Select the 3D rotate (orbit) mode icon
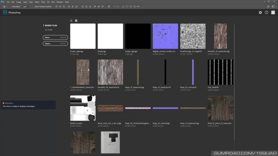 123,7
